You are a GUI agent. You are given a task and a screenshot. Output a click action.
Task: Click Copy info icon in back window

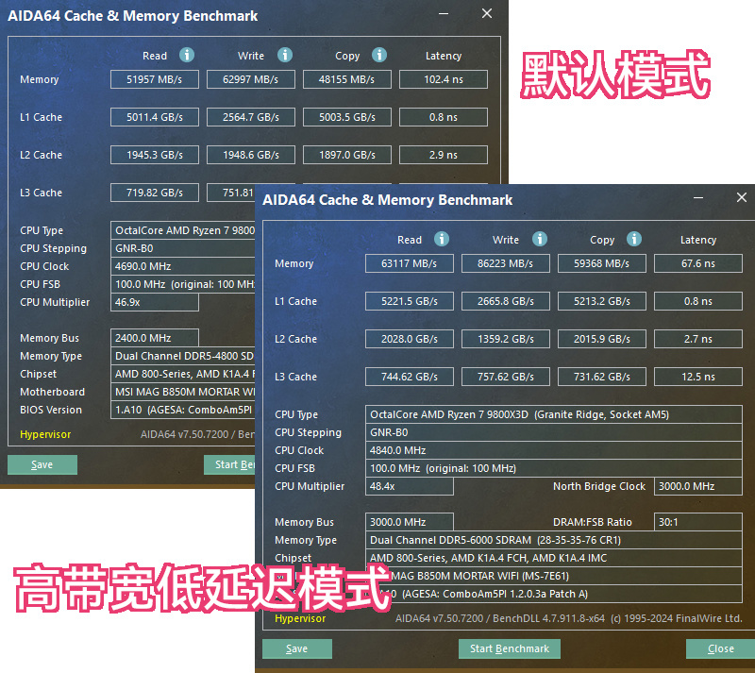coord(379,55)
